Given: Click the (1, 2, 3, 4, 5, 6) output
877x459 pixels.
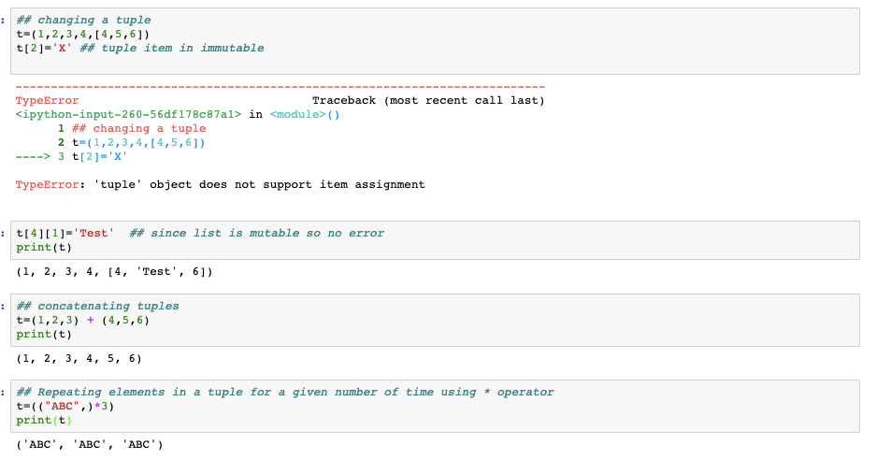Looking at the screenshot, I should click(x=79, y=358).
